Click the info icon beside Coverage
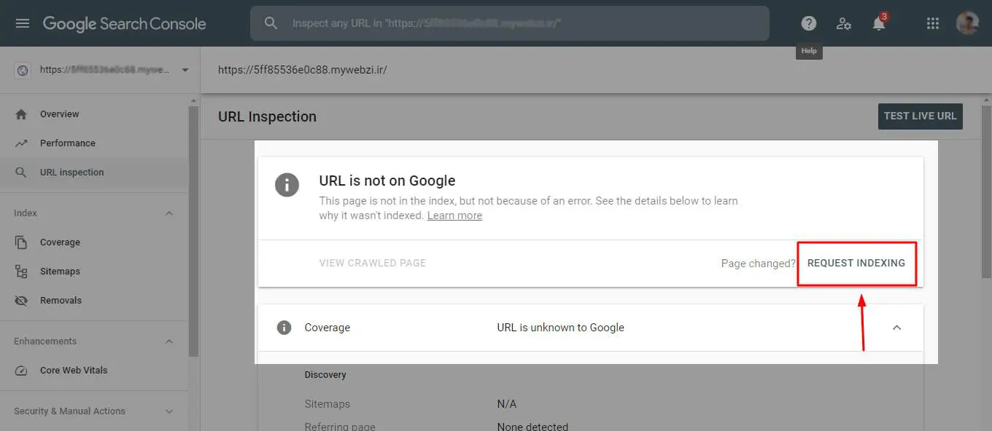 click(x=284, y=328)
